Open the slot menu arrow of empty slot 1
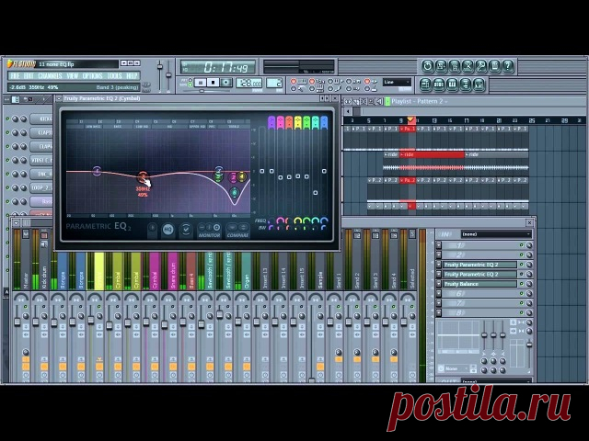This screenshot has width=589, height=441. (x=438, y=245)
